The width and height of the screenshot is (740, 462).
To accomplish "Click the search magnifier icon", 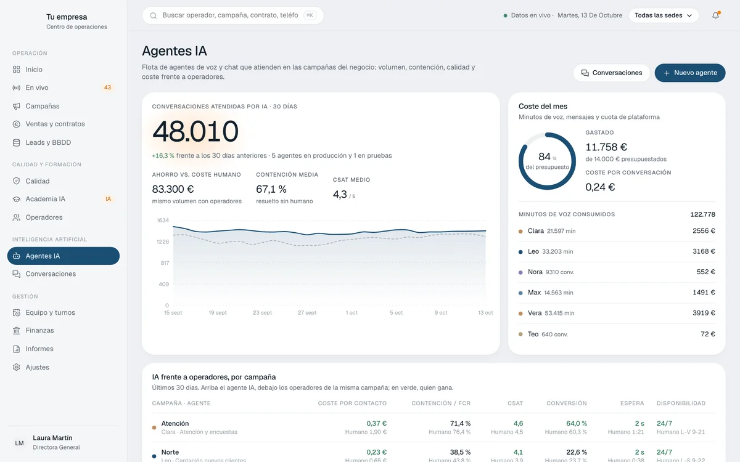I will click(x=154, y=15).
